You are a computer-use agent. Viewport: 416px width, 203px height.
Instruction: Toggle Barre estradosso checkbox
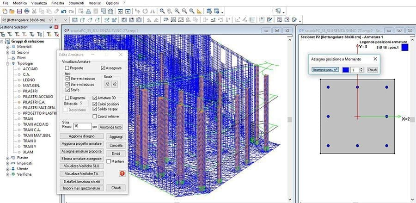click(67, 79)
